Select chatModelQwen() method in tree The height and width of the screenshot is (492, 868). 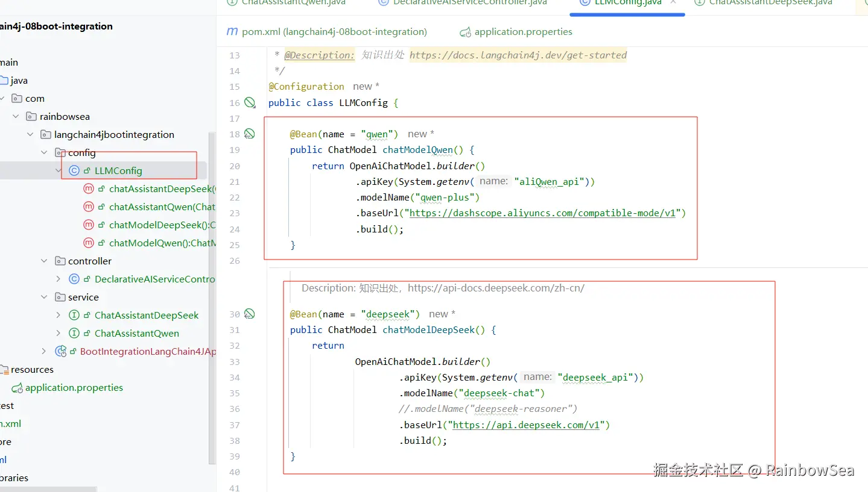162,243
